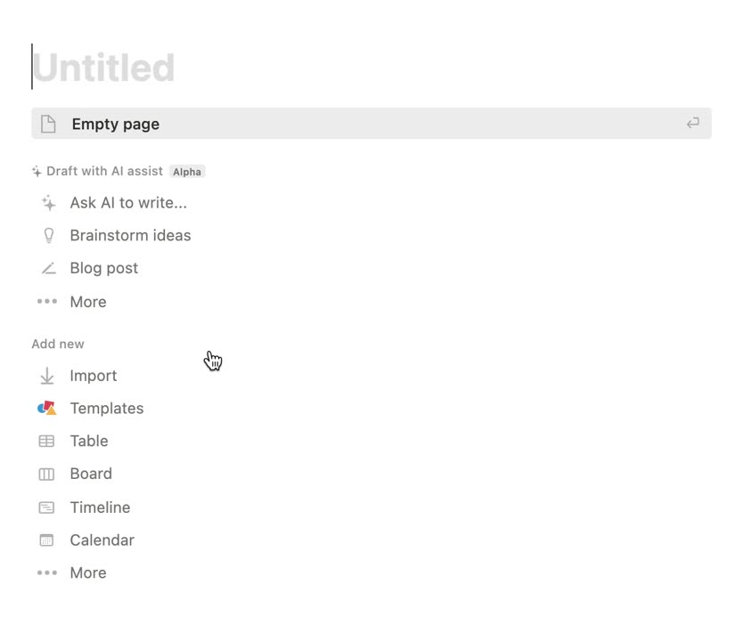The image size is (736, 641).
Task: Click the pencil icon for Blog post
Action: coord(48,268)
